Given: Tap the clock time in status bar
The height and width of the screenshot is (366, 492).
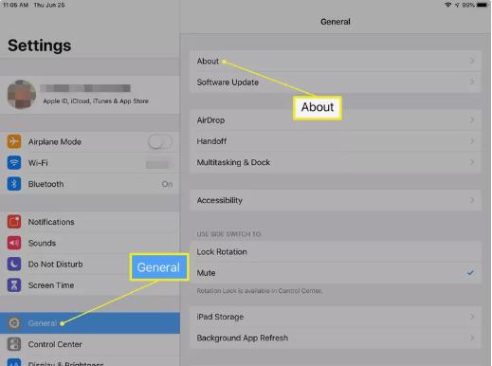Looking at the screenshot, I should [x=15, y=5].
